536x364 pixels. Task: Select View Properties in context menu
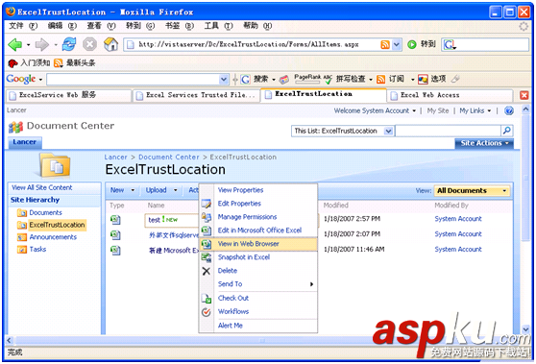tap(258, 190)
